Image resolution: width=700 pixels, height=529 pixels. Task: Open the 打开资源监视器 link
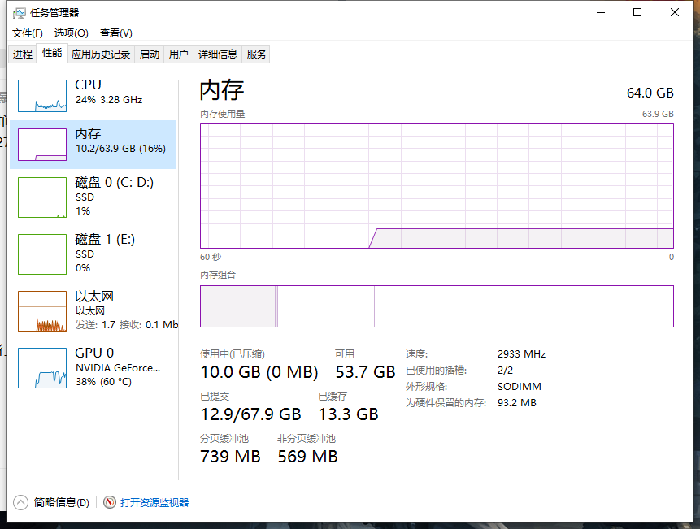click(154, 503)
